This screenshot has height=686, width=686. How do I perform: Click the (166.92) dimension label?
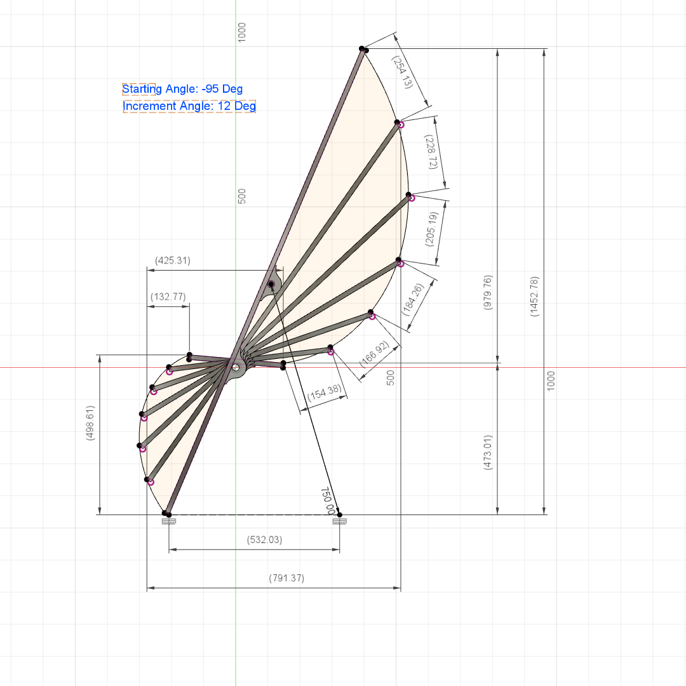coord(375,354)
